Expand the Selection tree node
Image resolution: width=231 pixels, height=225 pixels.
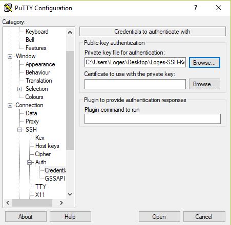tap(20, 89)
